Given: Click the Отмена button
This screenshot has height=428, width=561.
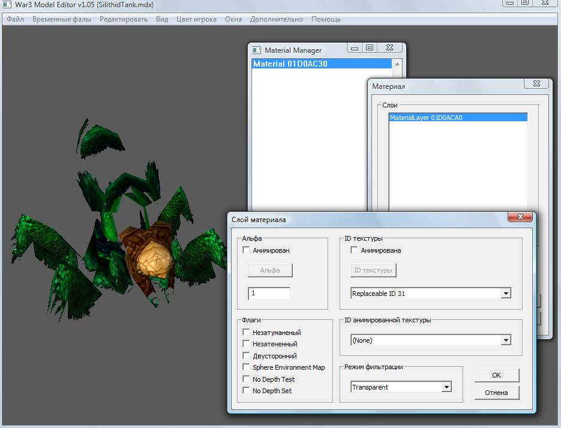Looking at the screenshot, I should point(497,393).
